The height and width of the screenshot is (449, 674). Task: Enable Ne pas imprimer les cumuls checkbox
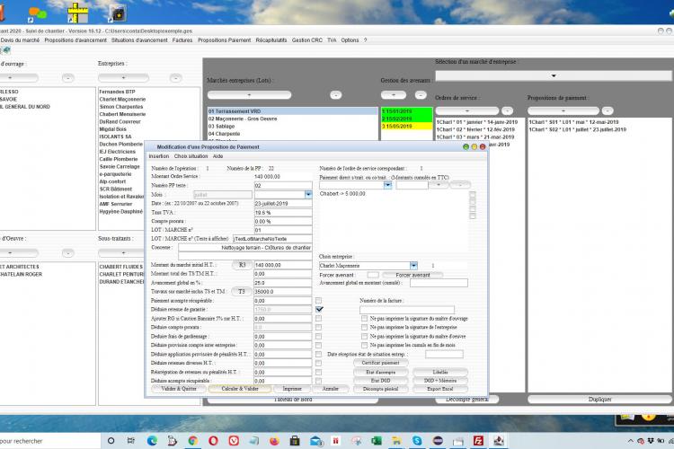coord(365,345)
